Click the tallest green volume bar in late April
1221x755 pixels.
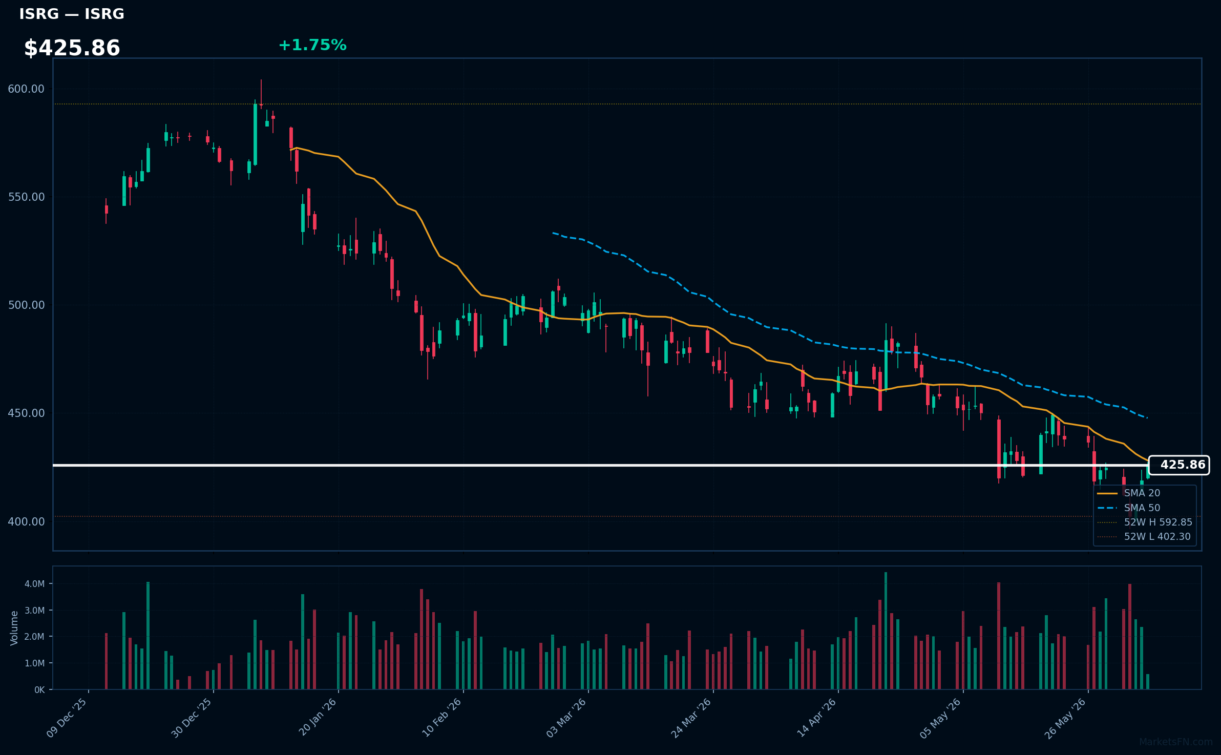tap(886, 631)
